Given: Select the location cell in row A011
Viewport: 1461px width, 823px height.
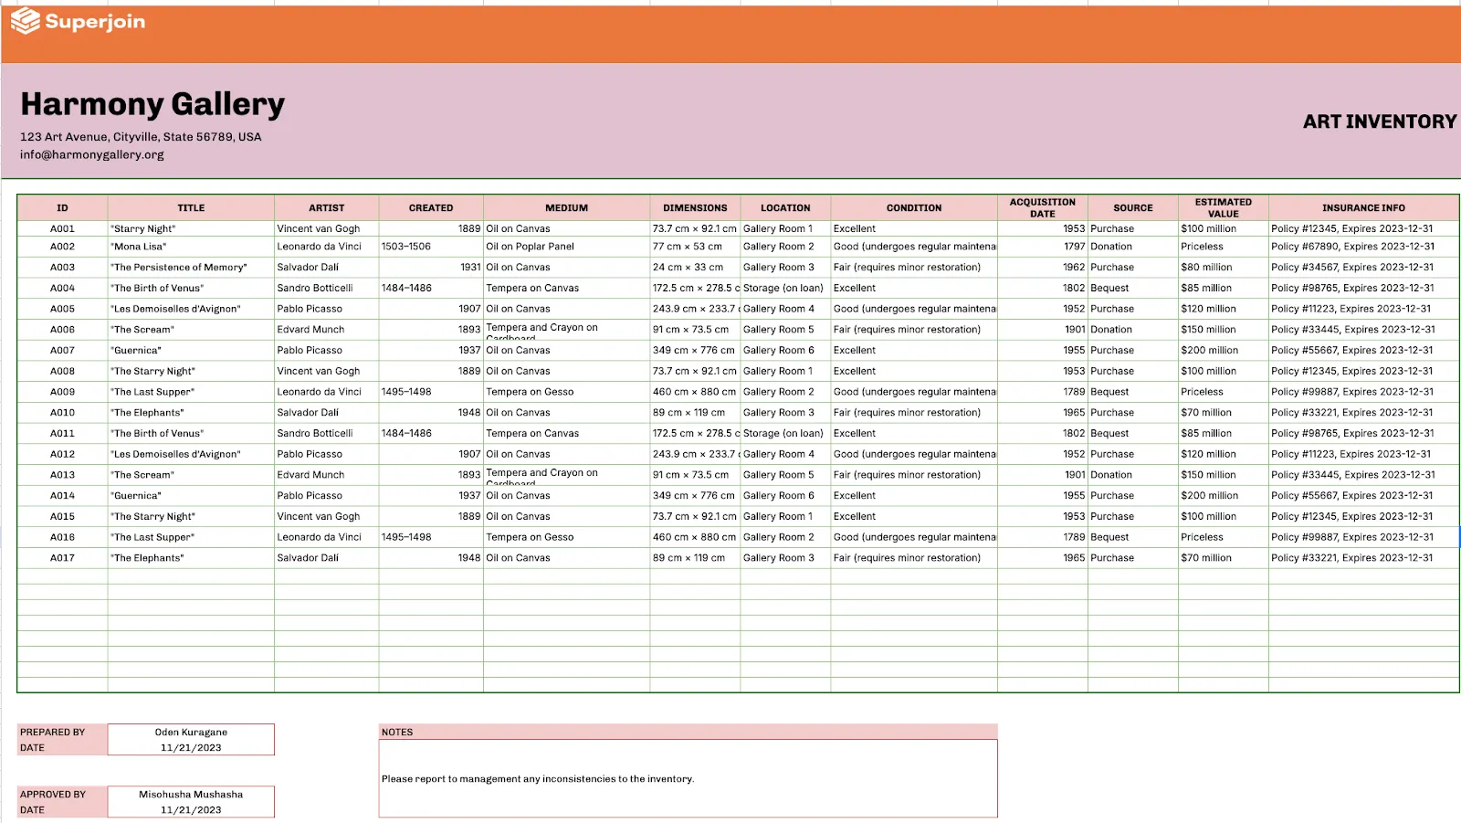Looking at the screenshot, I should click(785, 434).
